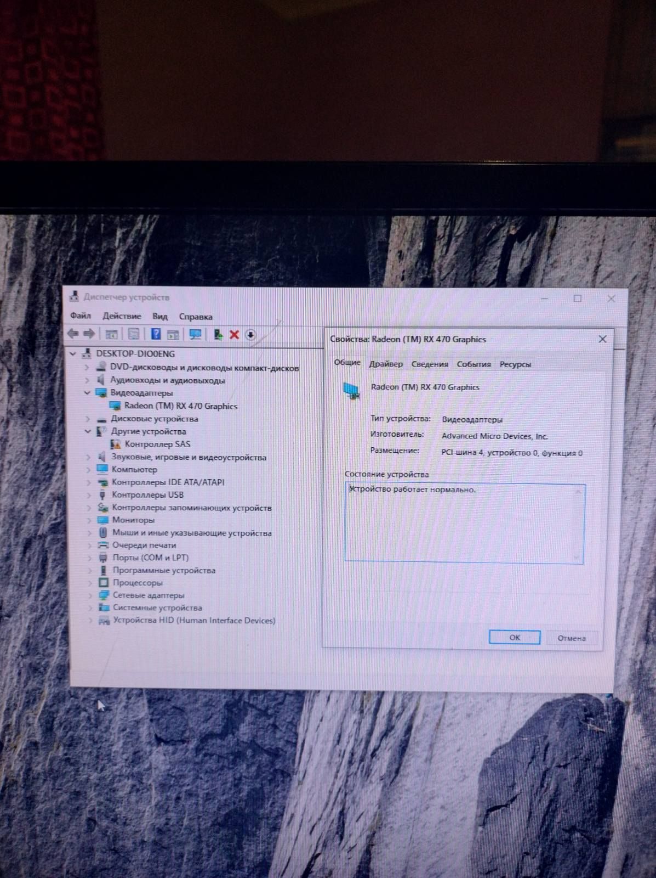Click the chip icon beside Процессоры
Viewport: 656px width, 878px height.
coord(104,582)
